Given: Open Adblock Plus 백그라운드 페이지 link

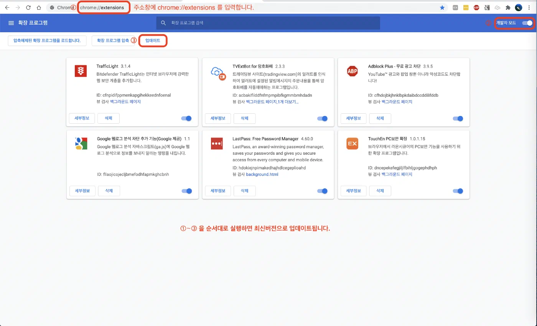Looking at the screenshot, I should pos(397,102).
